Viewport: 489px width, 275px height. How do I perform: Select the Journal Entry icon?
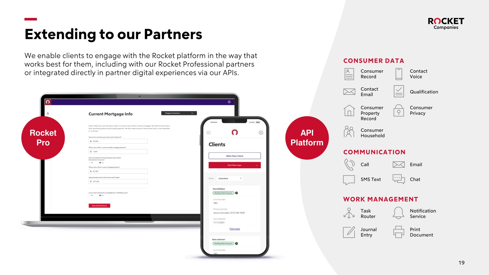349,232
